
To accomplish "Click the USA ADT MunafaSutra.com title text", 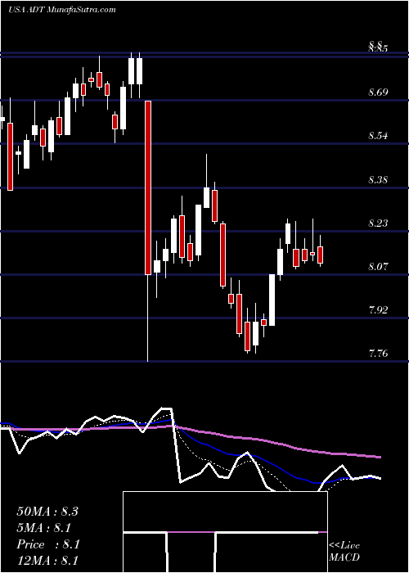I will coord(61,10).
